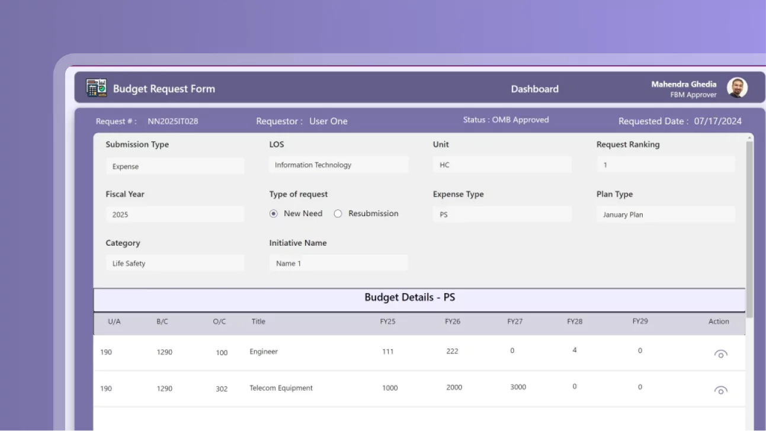Click the Initiative Name field Name 1

tap(338, 263)
